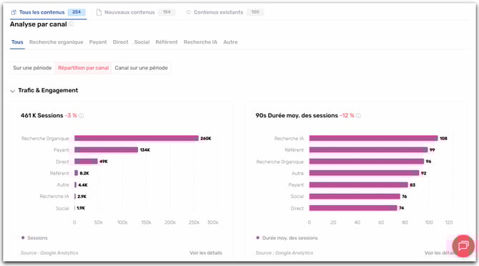
Task: Select the Référent channel tab
Action: click(167, 42)
